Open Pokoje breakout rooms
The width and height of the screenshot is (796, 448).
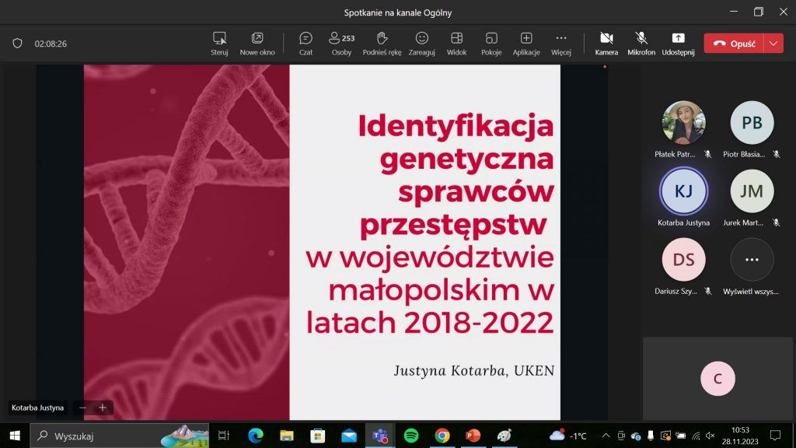(491, 44)
